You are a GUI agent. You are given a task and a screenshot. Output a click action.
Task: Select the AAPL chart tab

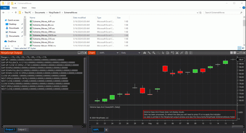(x=98, y=130)
